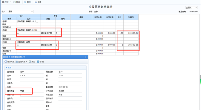
Task: Click the vertical scrollbar at right edge
Action: (200, 79)
